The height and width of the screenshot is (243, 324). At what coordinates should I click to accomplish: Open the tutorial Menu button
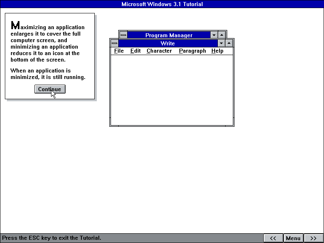click(x=293, y=238)
